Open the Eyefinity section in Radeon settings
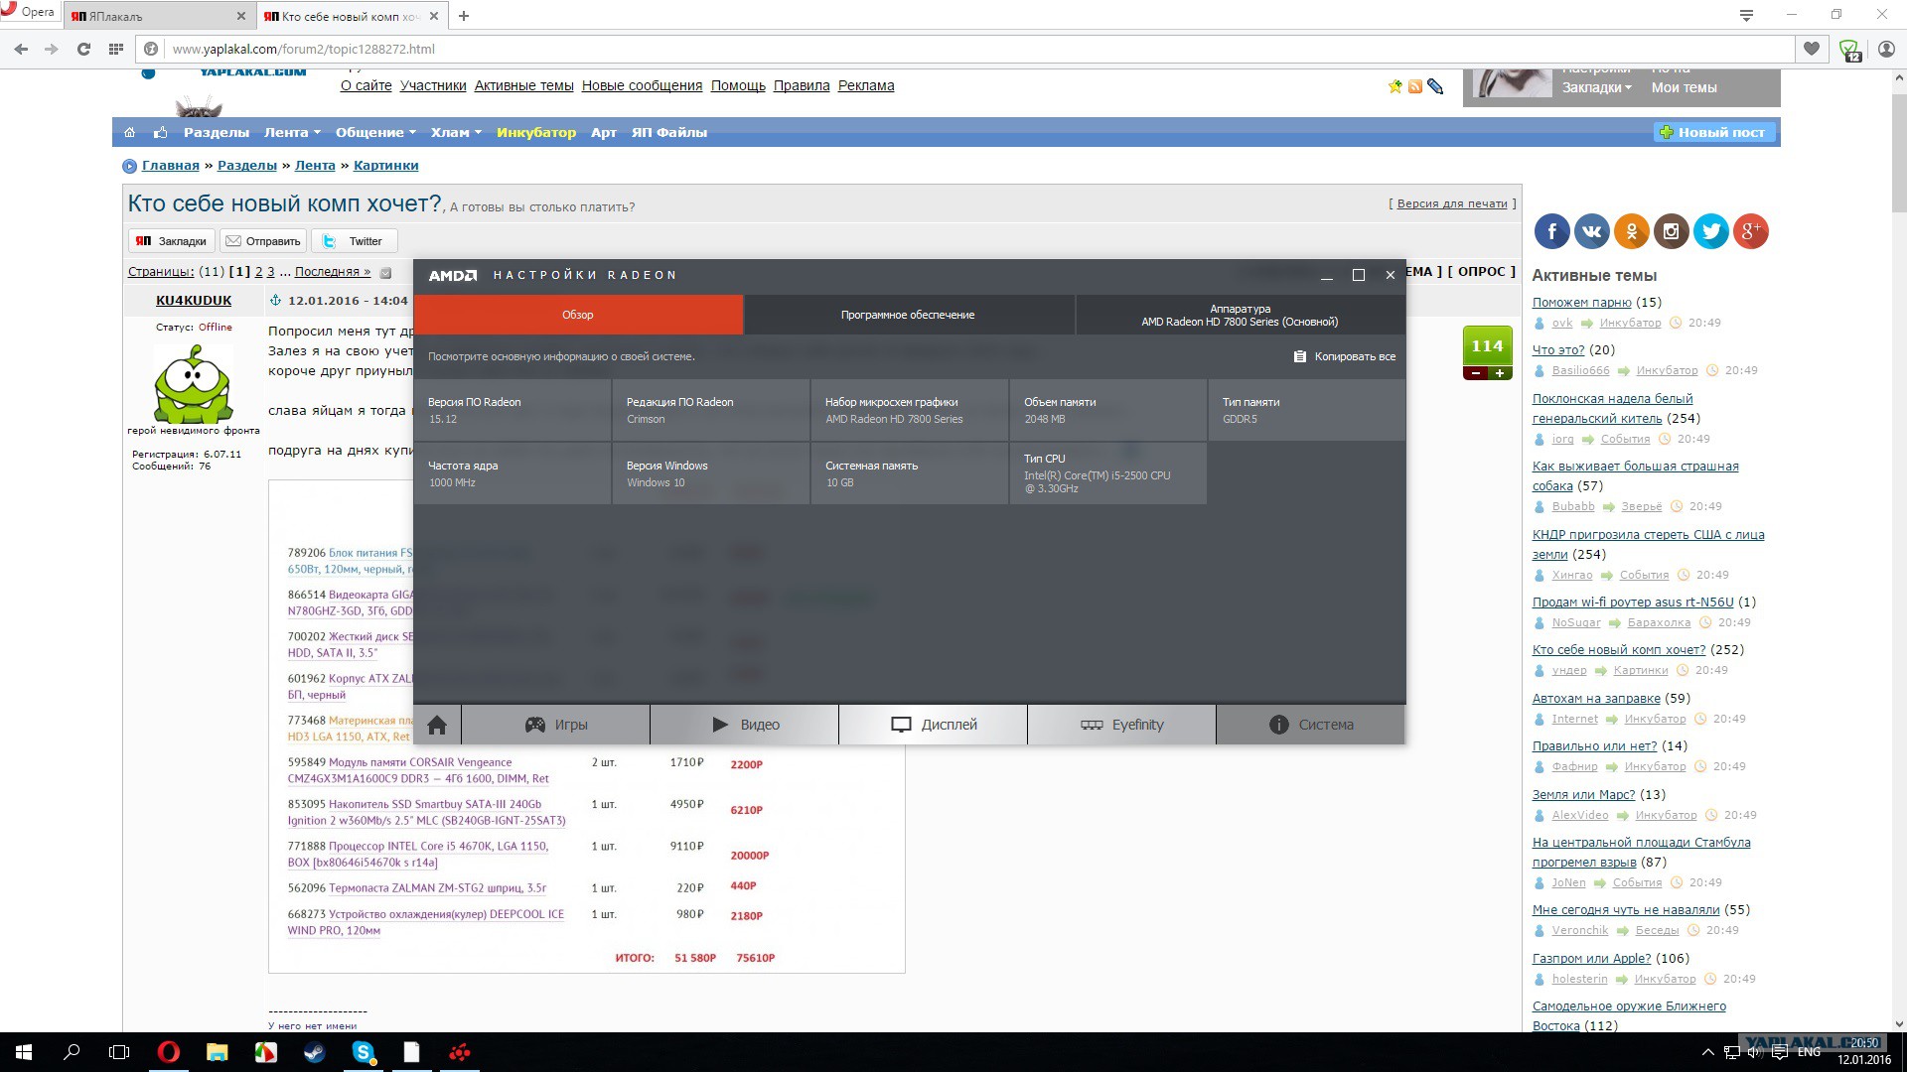1907x1072 pixels. click(1122, 725)
